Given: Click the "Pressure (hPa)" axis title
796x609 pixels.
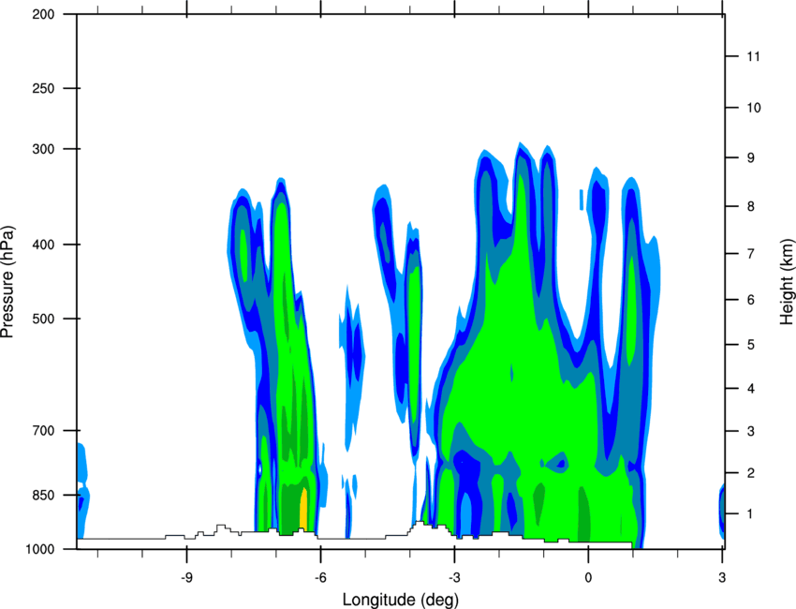Looking at the screenshot, I should (x=7, y=282).
